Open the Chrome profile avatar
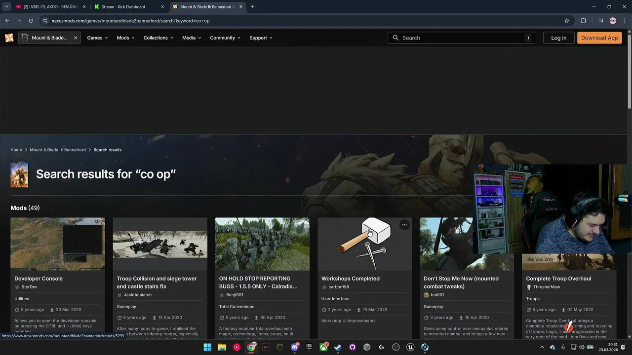The height and width of the screenshot is (355, 632). (x=613, y=21)
